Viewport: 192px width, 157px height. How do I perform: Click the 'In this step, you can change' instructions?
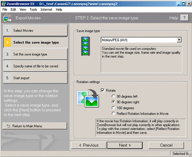point(32,103)
